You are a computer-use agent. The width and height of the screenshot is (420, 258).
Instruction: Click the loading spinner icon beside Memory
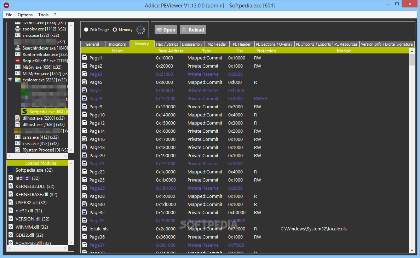140,30
